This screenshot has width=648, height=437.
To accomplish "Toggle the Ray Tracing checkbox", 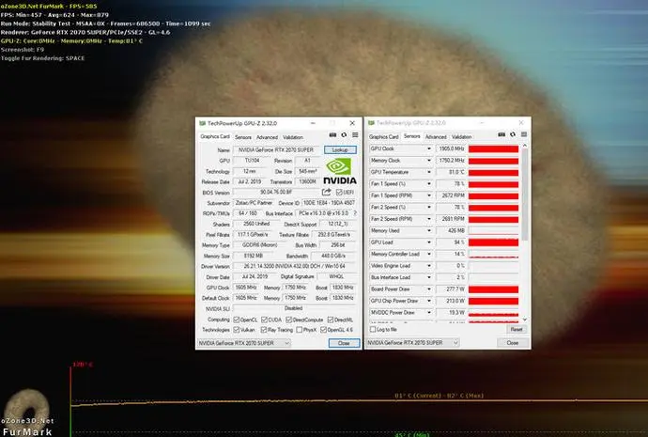I will [264, 330].
